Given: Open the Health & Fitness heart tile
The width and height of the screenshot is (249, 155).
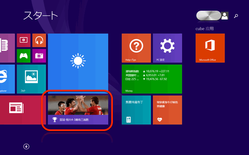Looking at the screenshot, I should coord(167,110).
